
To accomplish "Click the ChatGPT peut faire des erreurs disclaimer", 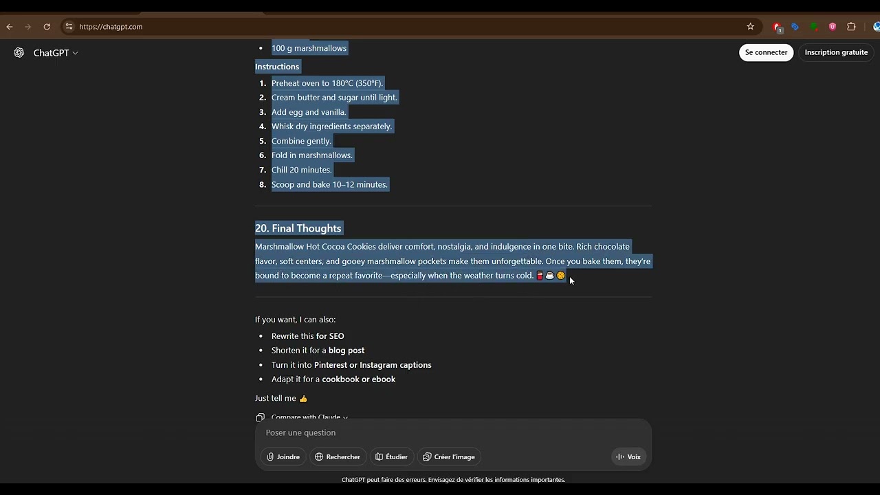I will coord(453,480).
